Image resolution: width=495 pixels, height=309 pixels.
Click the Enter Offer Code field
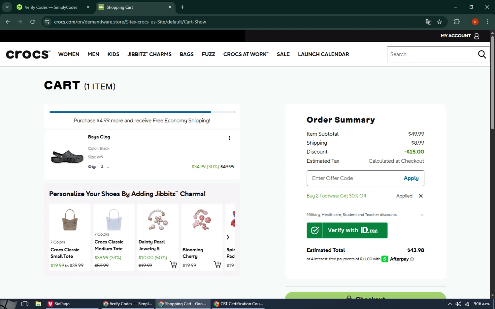(353, 178)
